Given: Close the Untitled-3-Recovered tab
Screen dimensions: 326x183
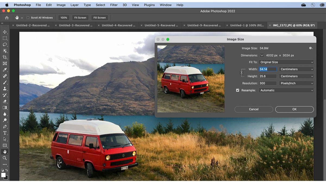Looking at the screenshot, I should pos(56,25).
